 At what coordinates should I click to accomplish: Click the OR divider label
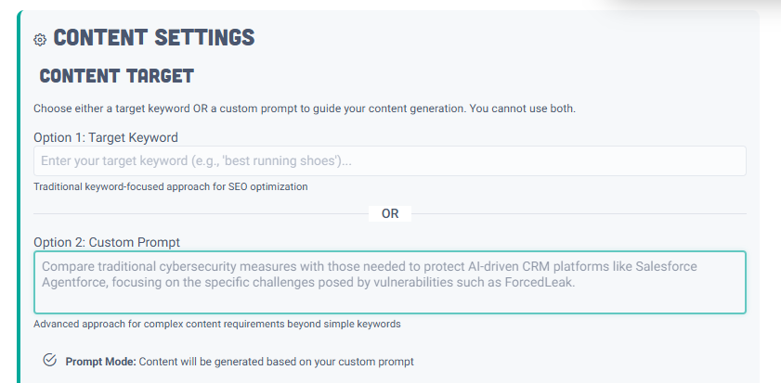[x=390, y=214]
